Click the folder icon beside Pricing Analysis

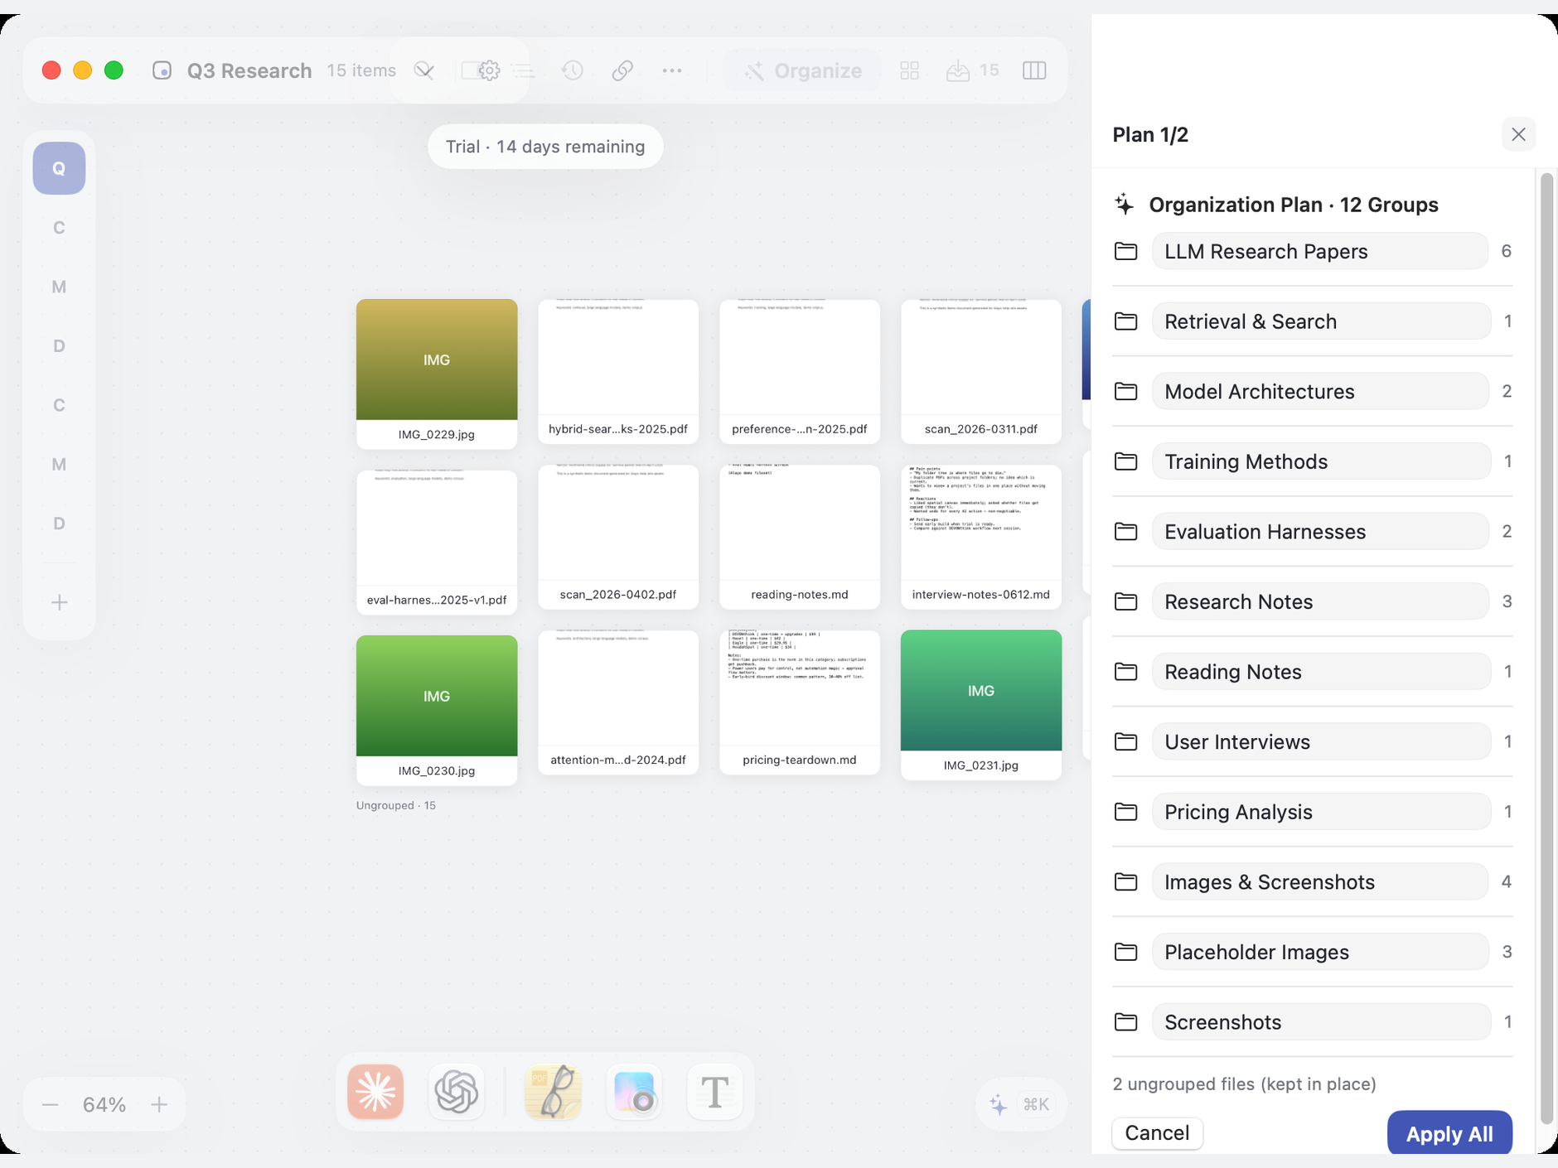pyautogui.click(x=1125, y=812)
